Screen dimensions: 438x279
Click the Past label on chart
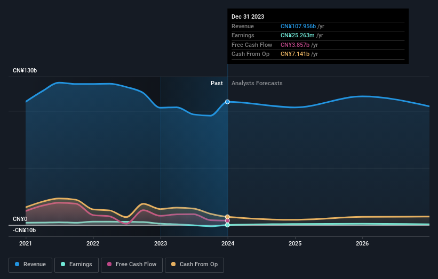coord(217,84)
